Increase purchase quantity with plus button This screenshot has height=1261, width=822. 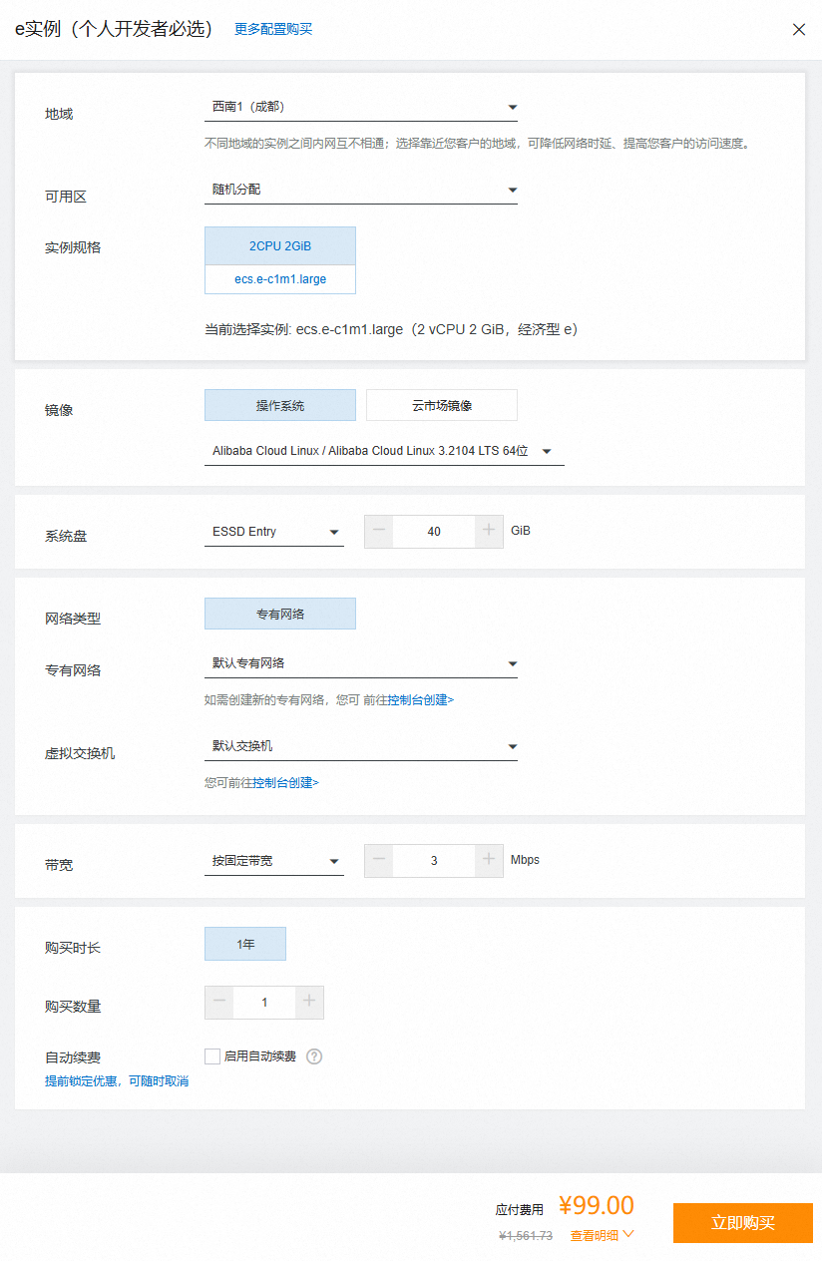click(309, 1002)
